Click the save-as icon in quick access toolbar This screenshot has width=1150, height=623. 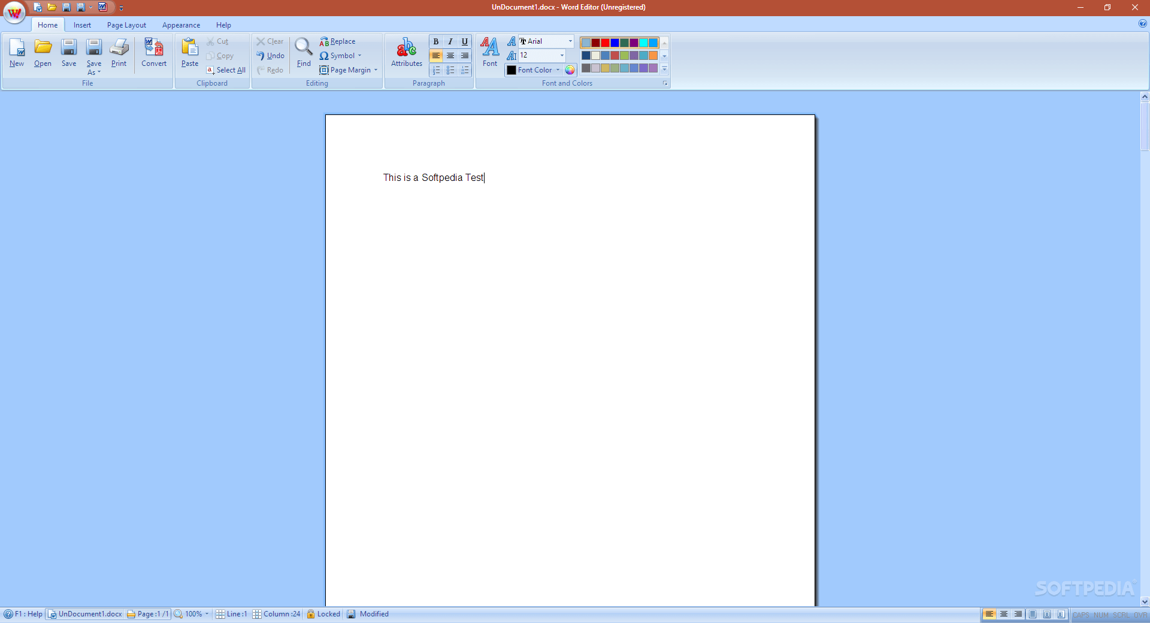(81, 7)
